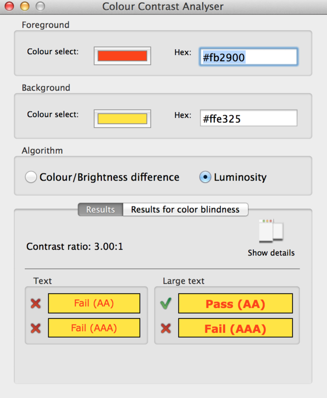Open the foreground red colour swatch
The image size is (327, 398).
pyautogui.click(x=122, y=56)
